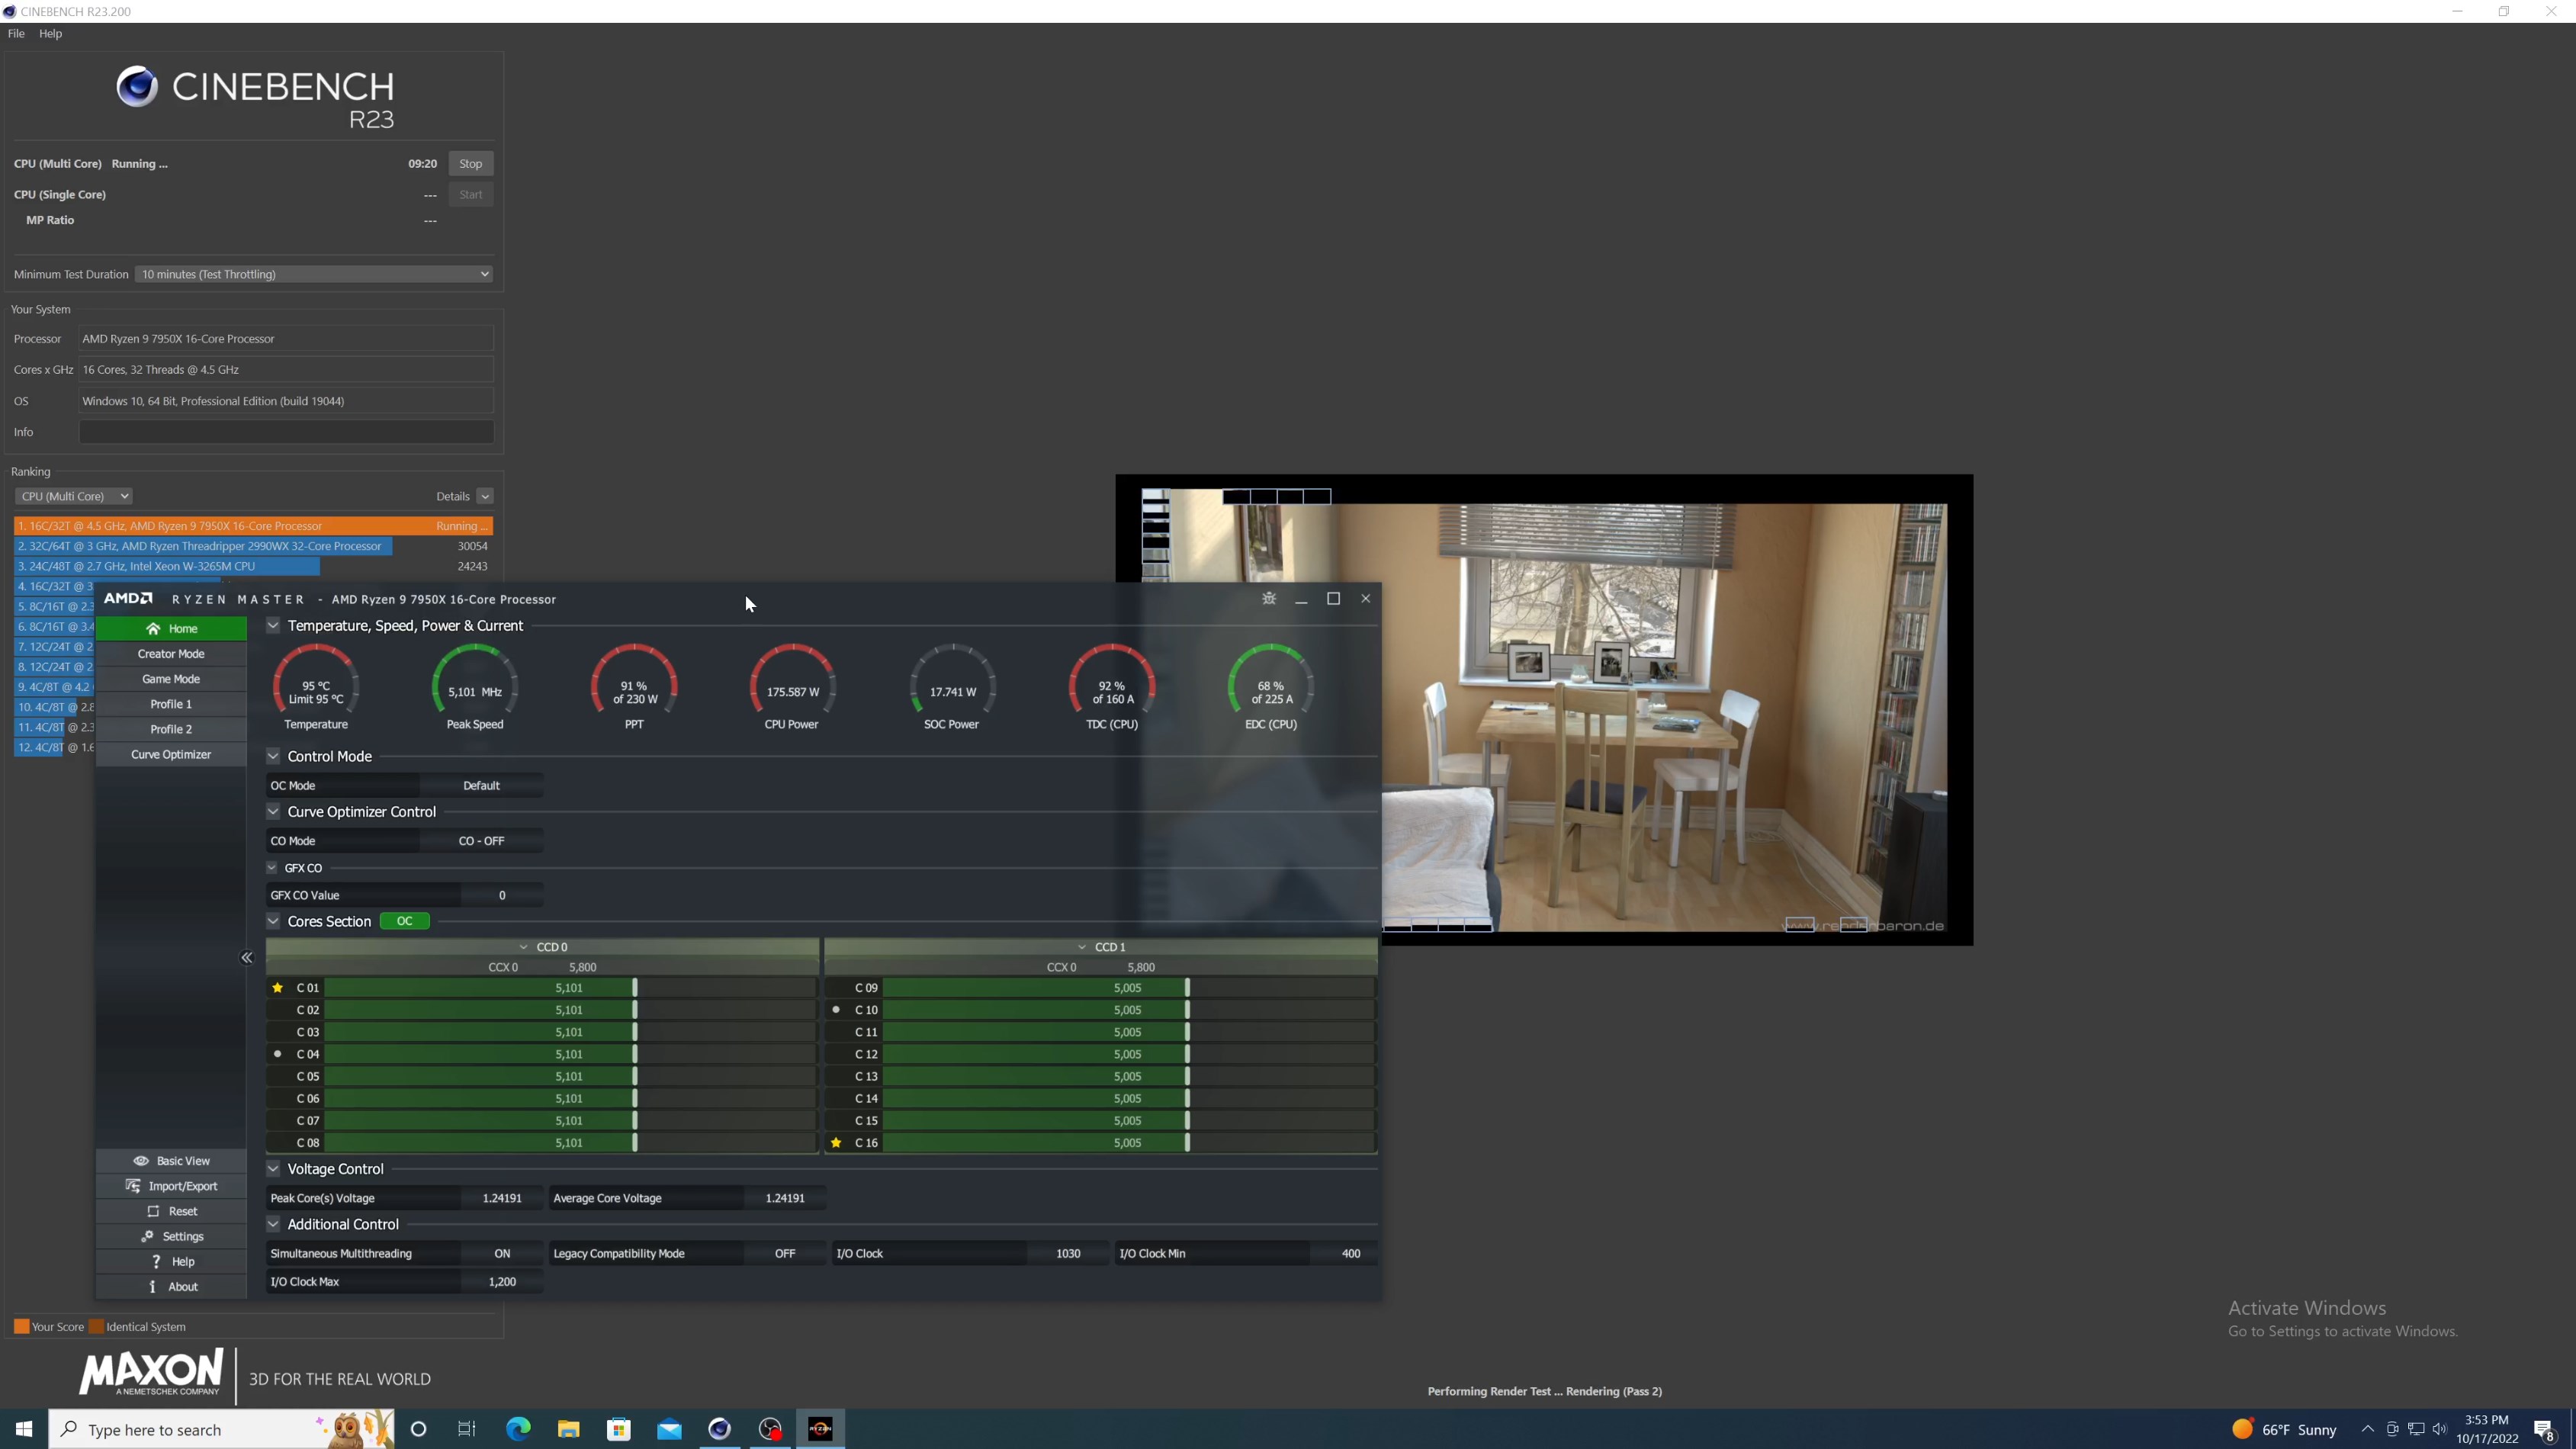Screen dimensions: 2576x1449
Task: Open OBS Studio from the taskbar
Action: [770, 1429]
